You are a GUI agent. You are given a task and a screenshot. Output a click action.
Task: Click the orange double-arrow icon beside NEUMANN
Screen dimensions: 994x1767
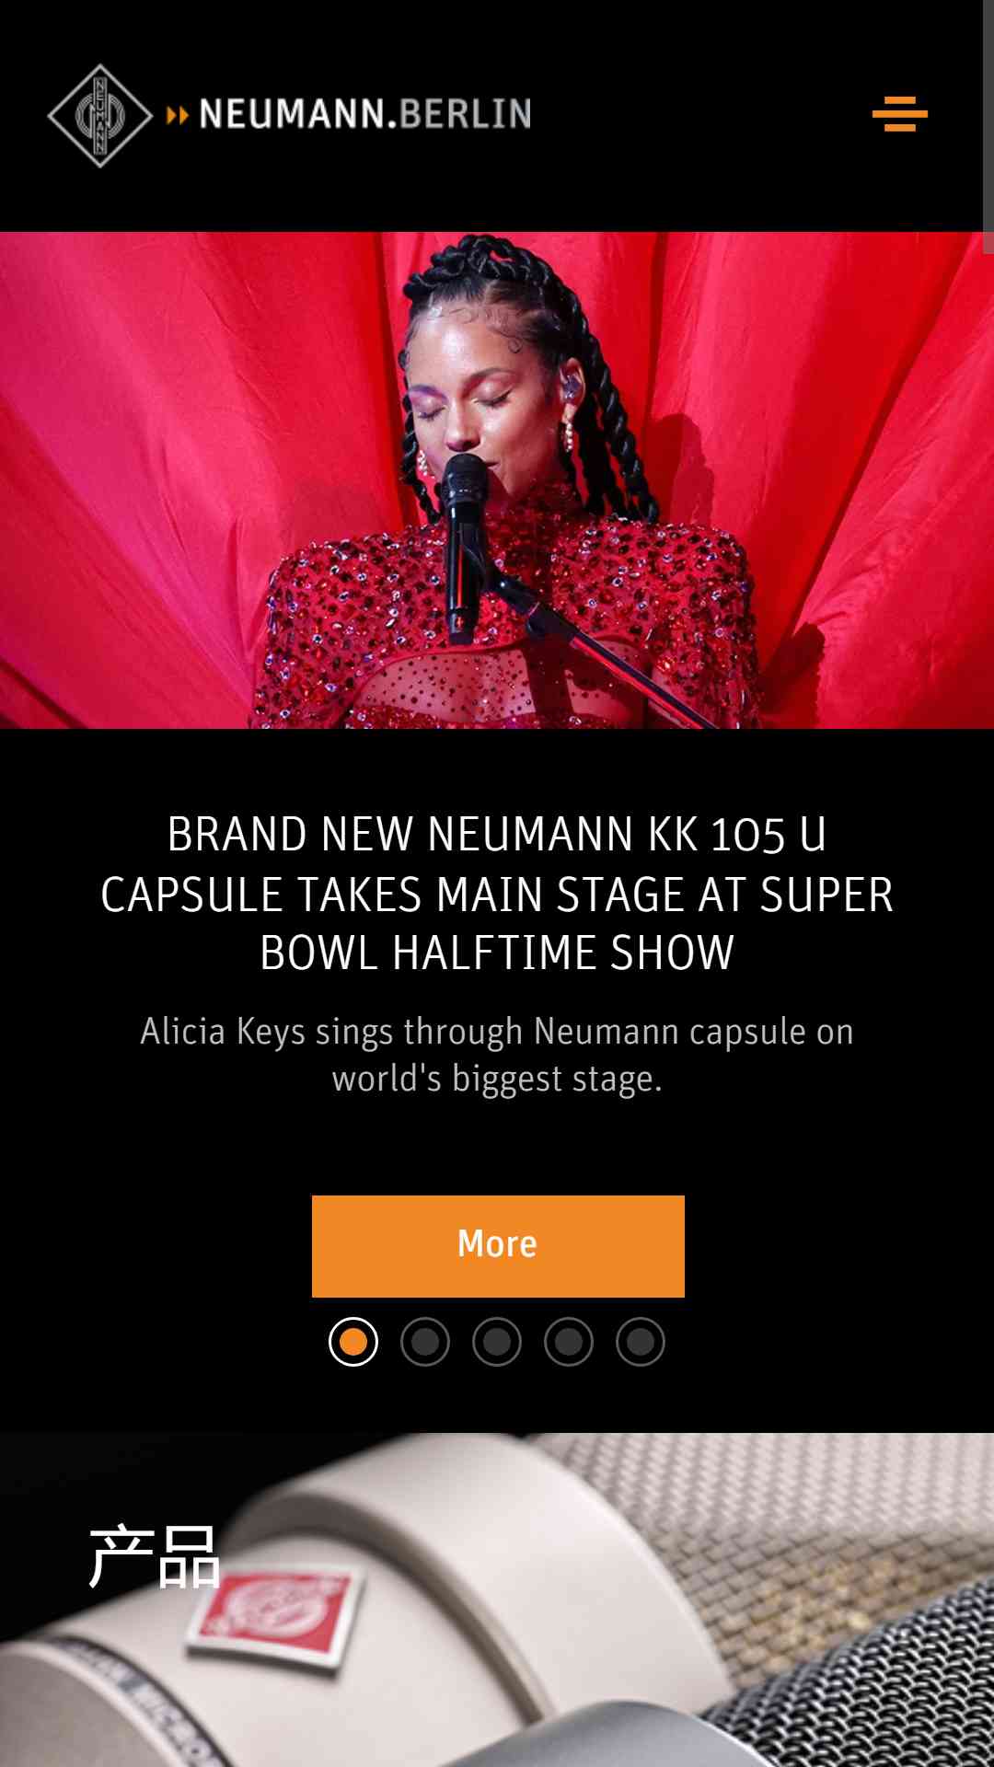178,115
